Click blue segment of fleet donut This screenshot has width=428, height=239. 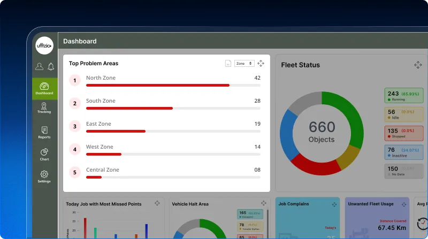[x=287, y=135]
